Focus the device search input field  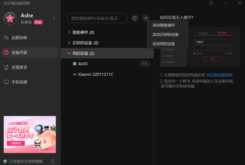pyautogui.click(x=97, y=18)
